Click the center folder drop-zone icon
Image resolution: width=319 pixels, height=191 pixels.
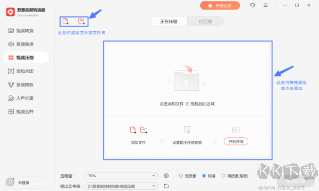click(x=187, y=78)
